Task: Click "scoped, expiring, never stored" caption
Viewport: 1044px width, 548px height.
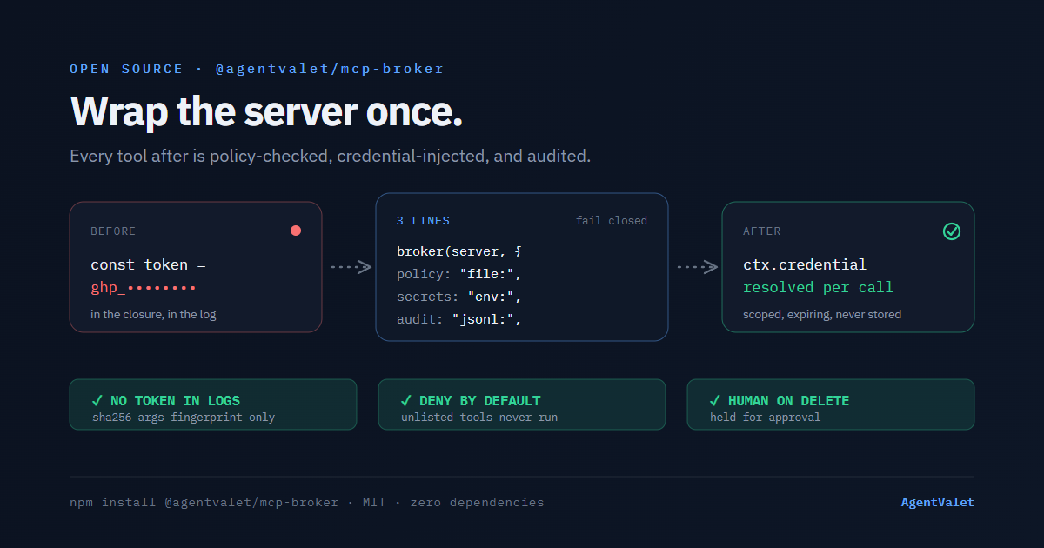Action: point(822,314)
